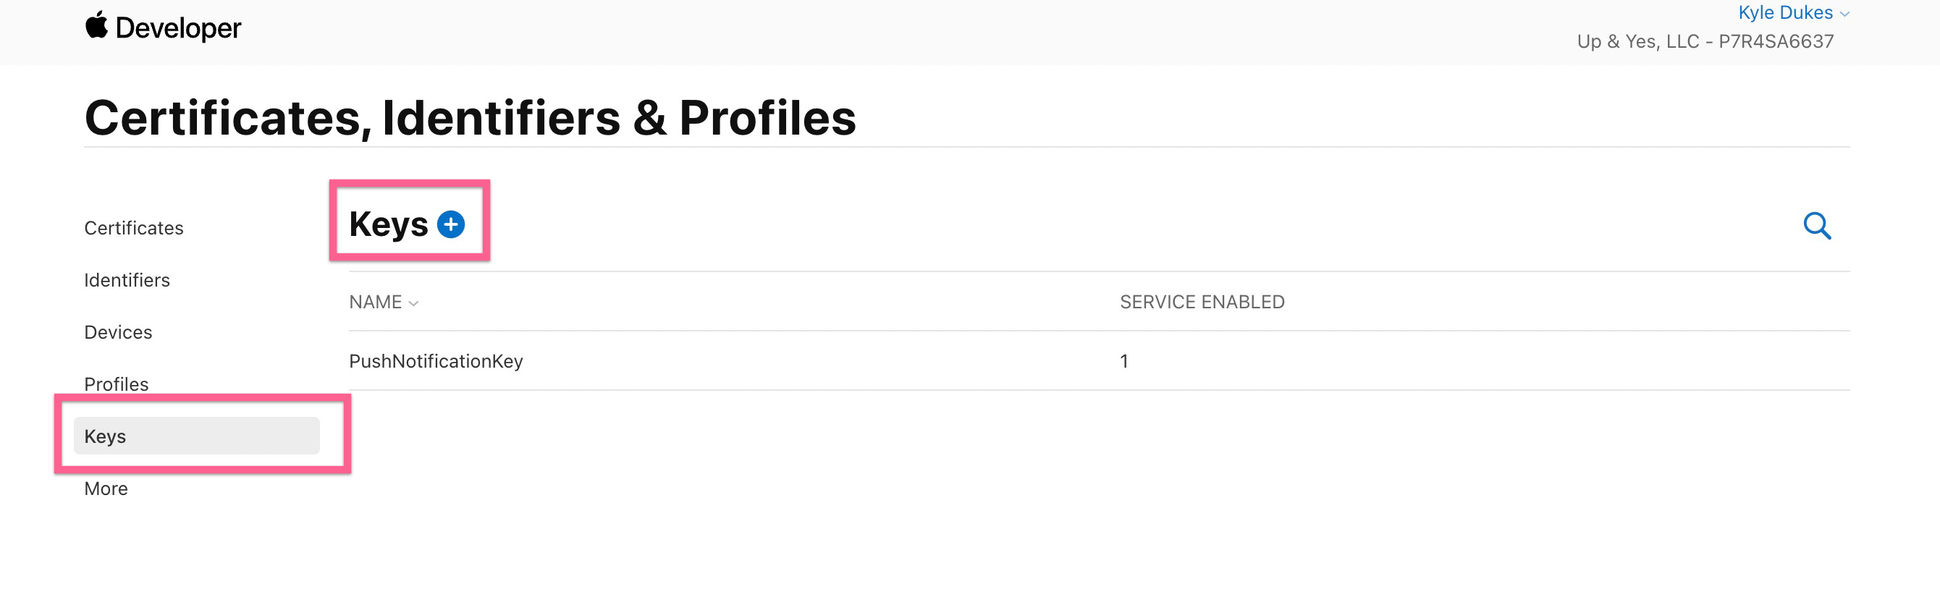
Task: Switch to the Devices section
Action: [117, 331]
